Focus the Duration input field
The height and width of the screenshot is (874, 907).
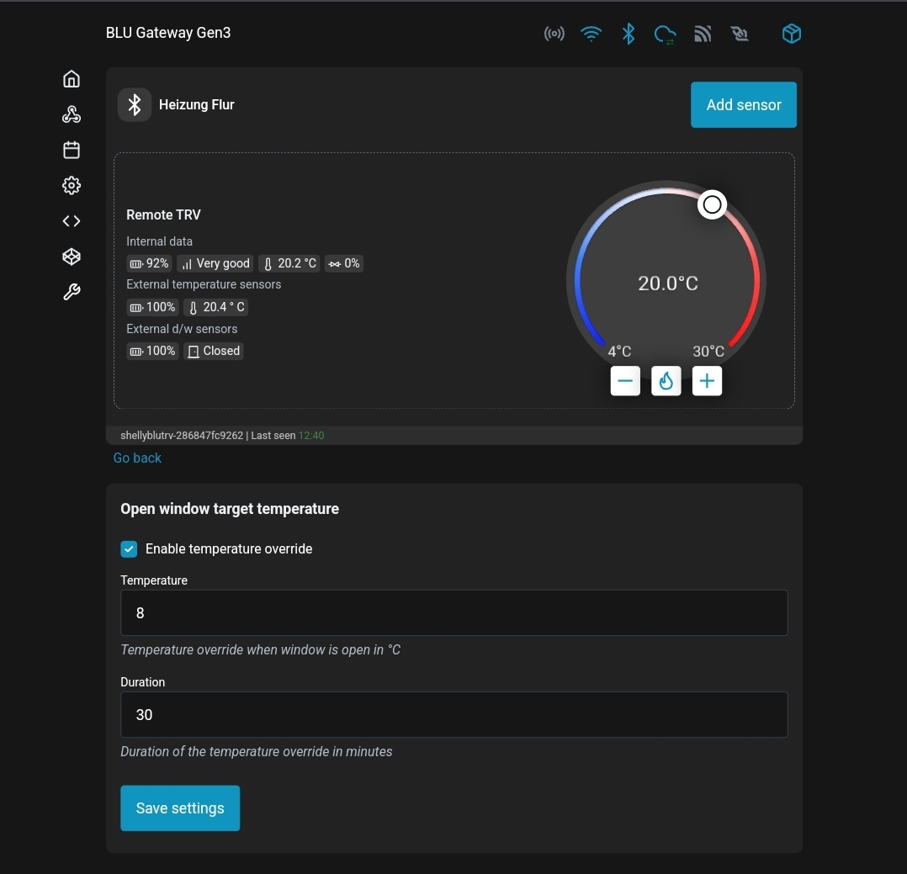[453, 715]
